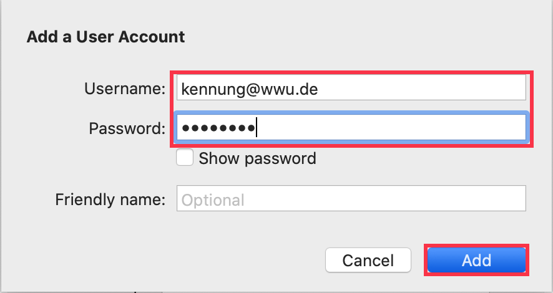Click the "Add a User Account" heading

105,37
